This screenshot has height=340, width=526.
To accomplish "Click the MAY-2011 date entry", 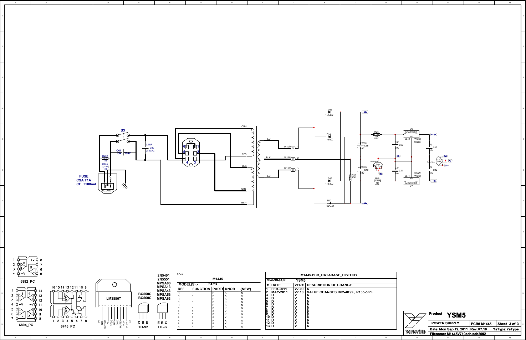I will coord(279,292).
